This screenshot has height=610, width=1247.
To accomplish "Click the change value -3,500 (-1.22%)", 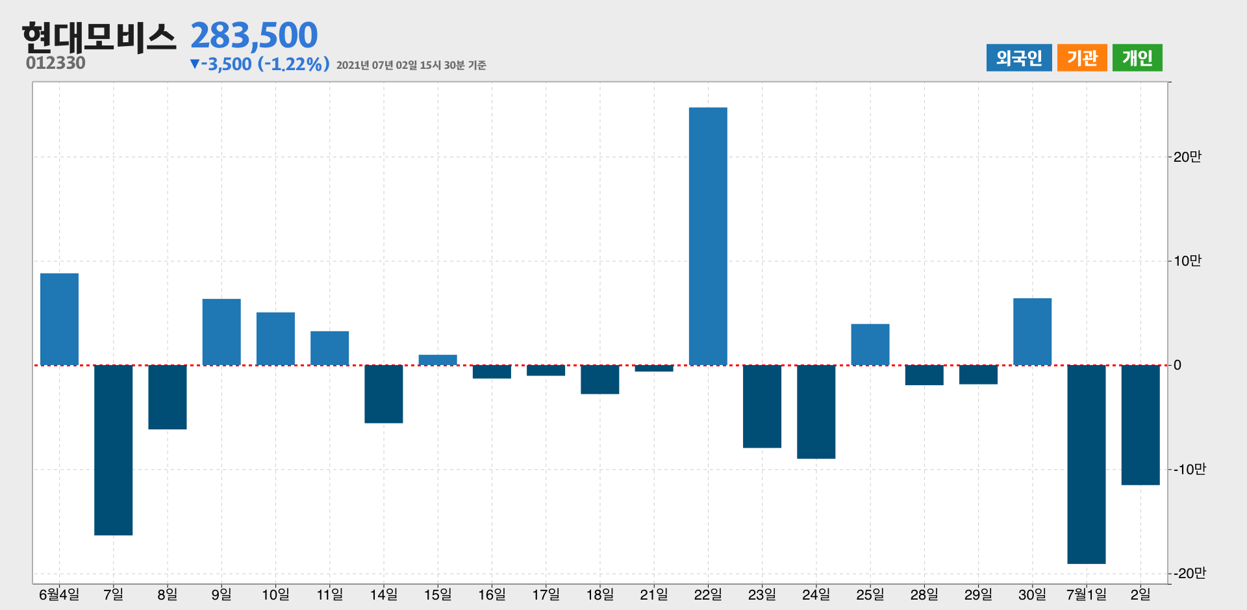I will click(x=260, y=64).
